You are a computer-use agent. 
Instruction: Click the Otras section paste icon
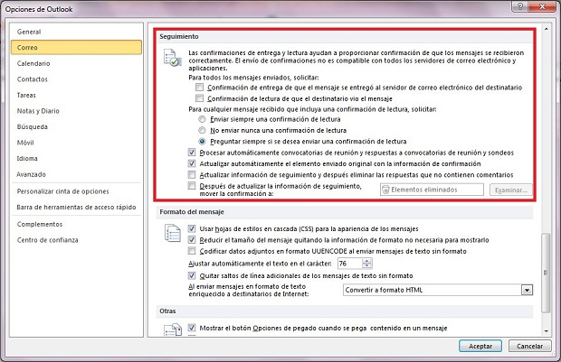[x=173, y=330]
